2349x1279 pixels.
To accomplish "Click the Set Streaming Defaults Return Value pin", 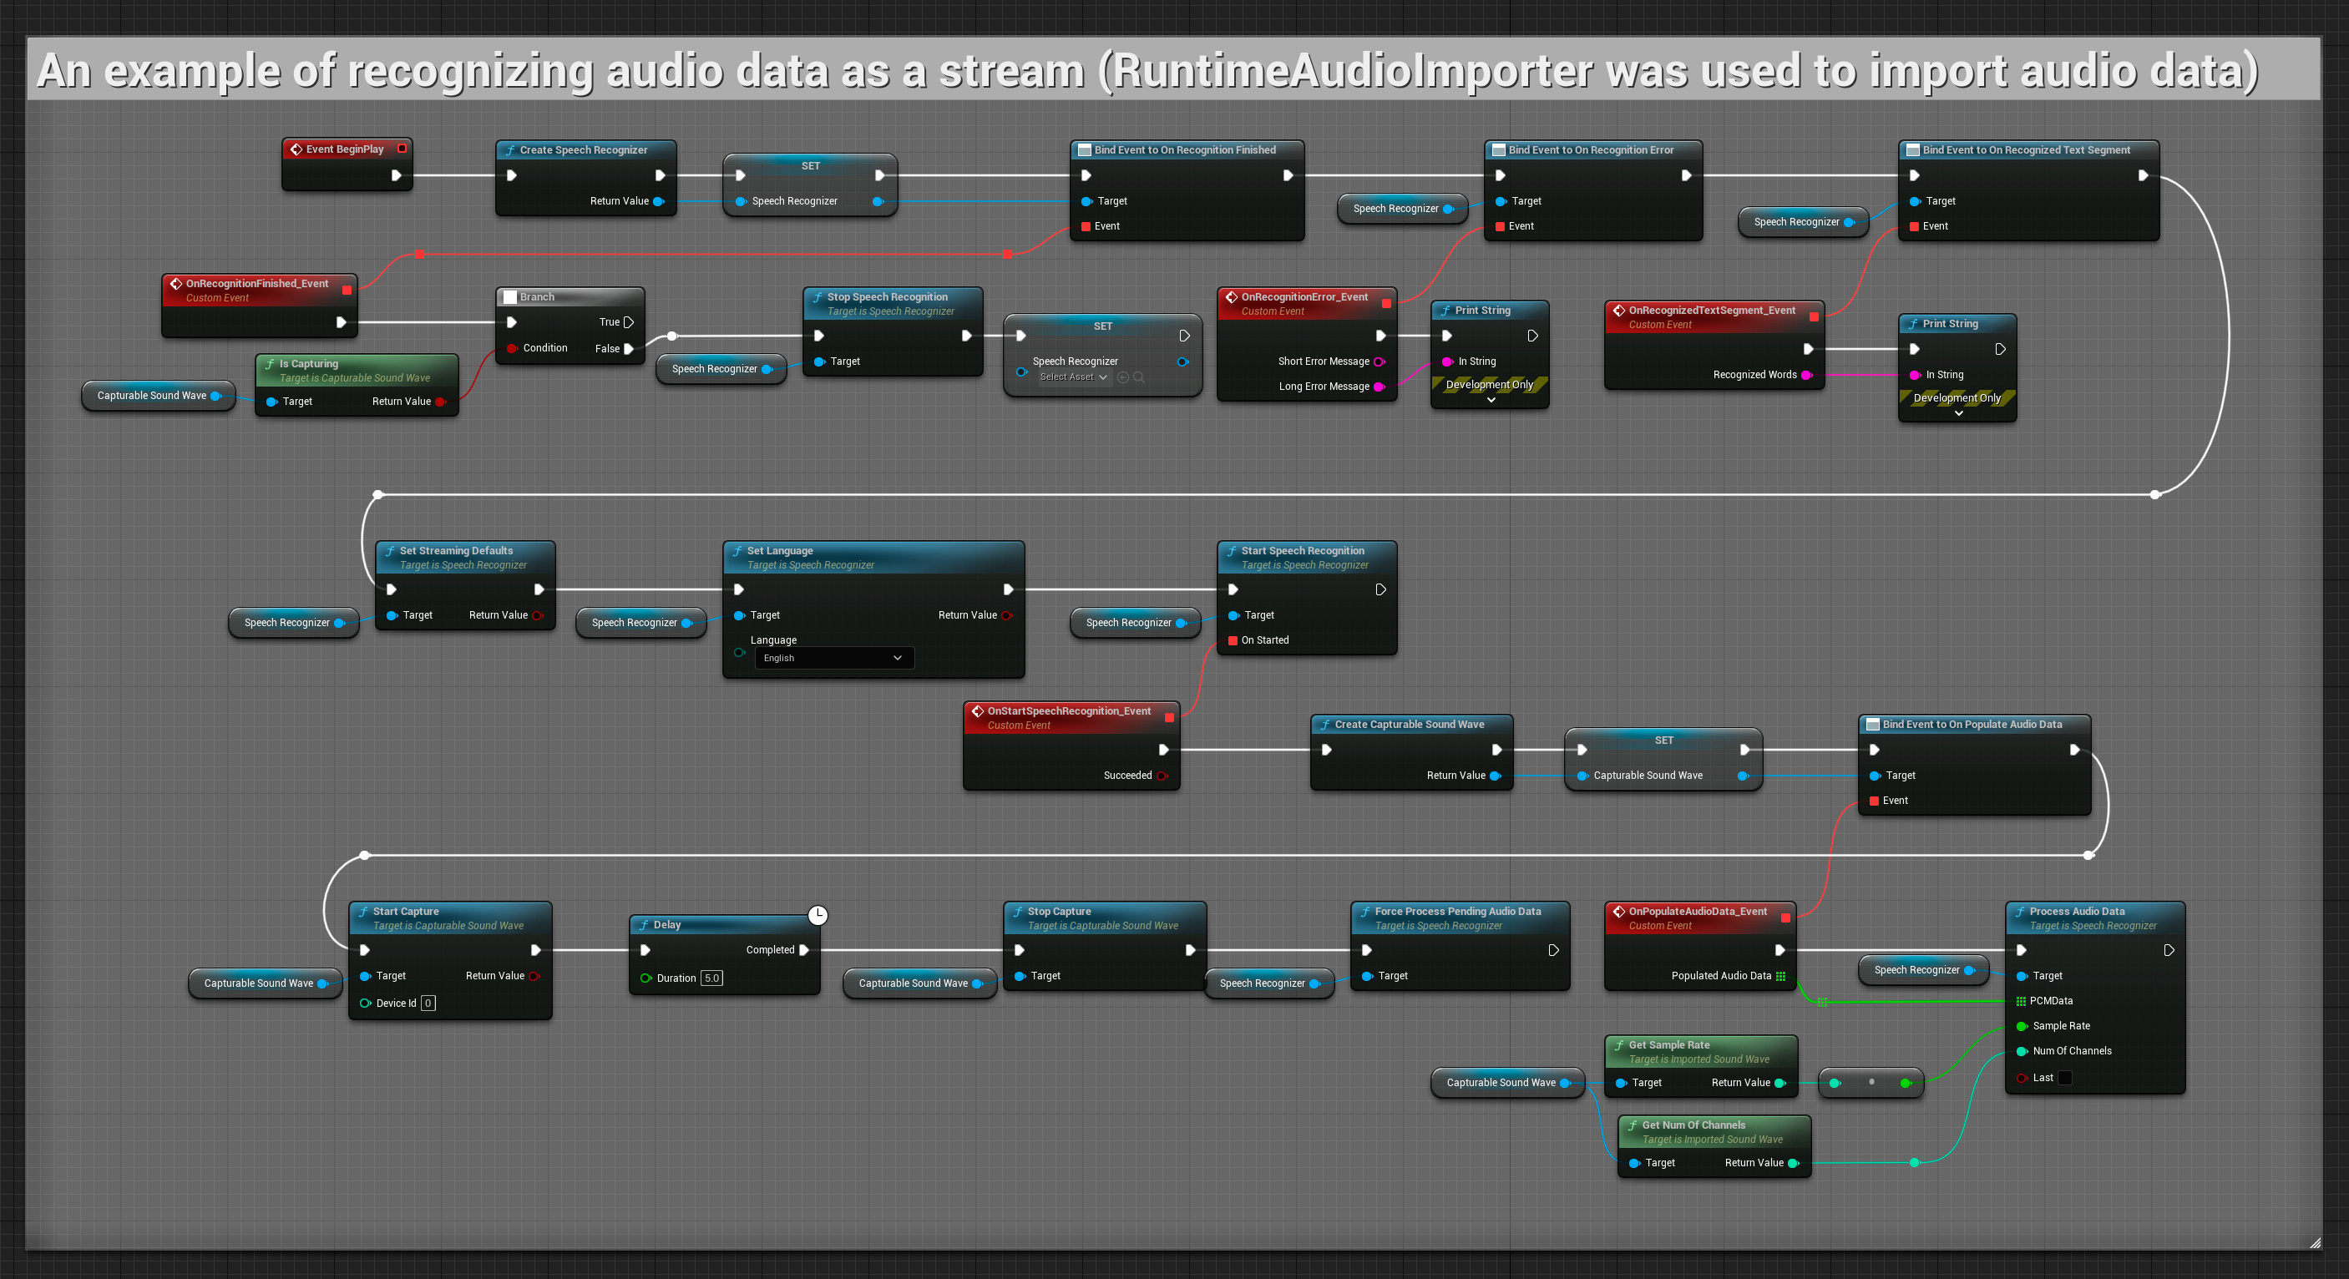I will tap(537, 615).
